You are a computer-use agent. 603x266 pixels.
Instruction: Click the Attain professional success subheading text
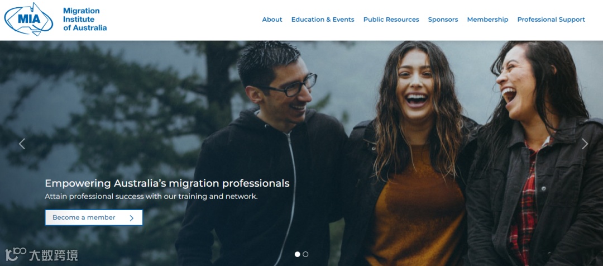151,196
